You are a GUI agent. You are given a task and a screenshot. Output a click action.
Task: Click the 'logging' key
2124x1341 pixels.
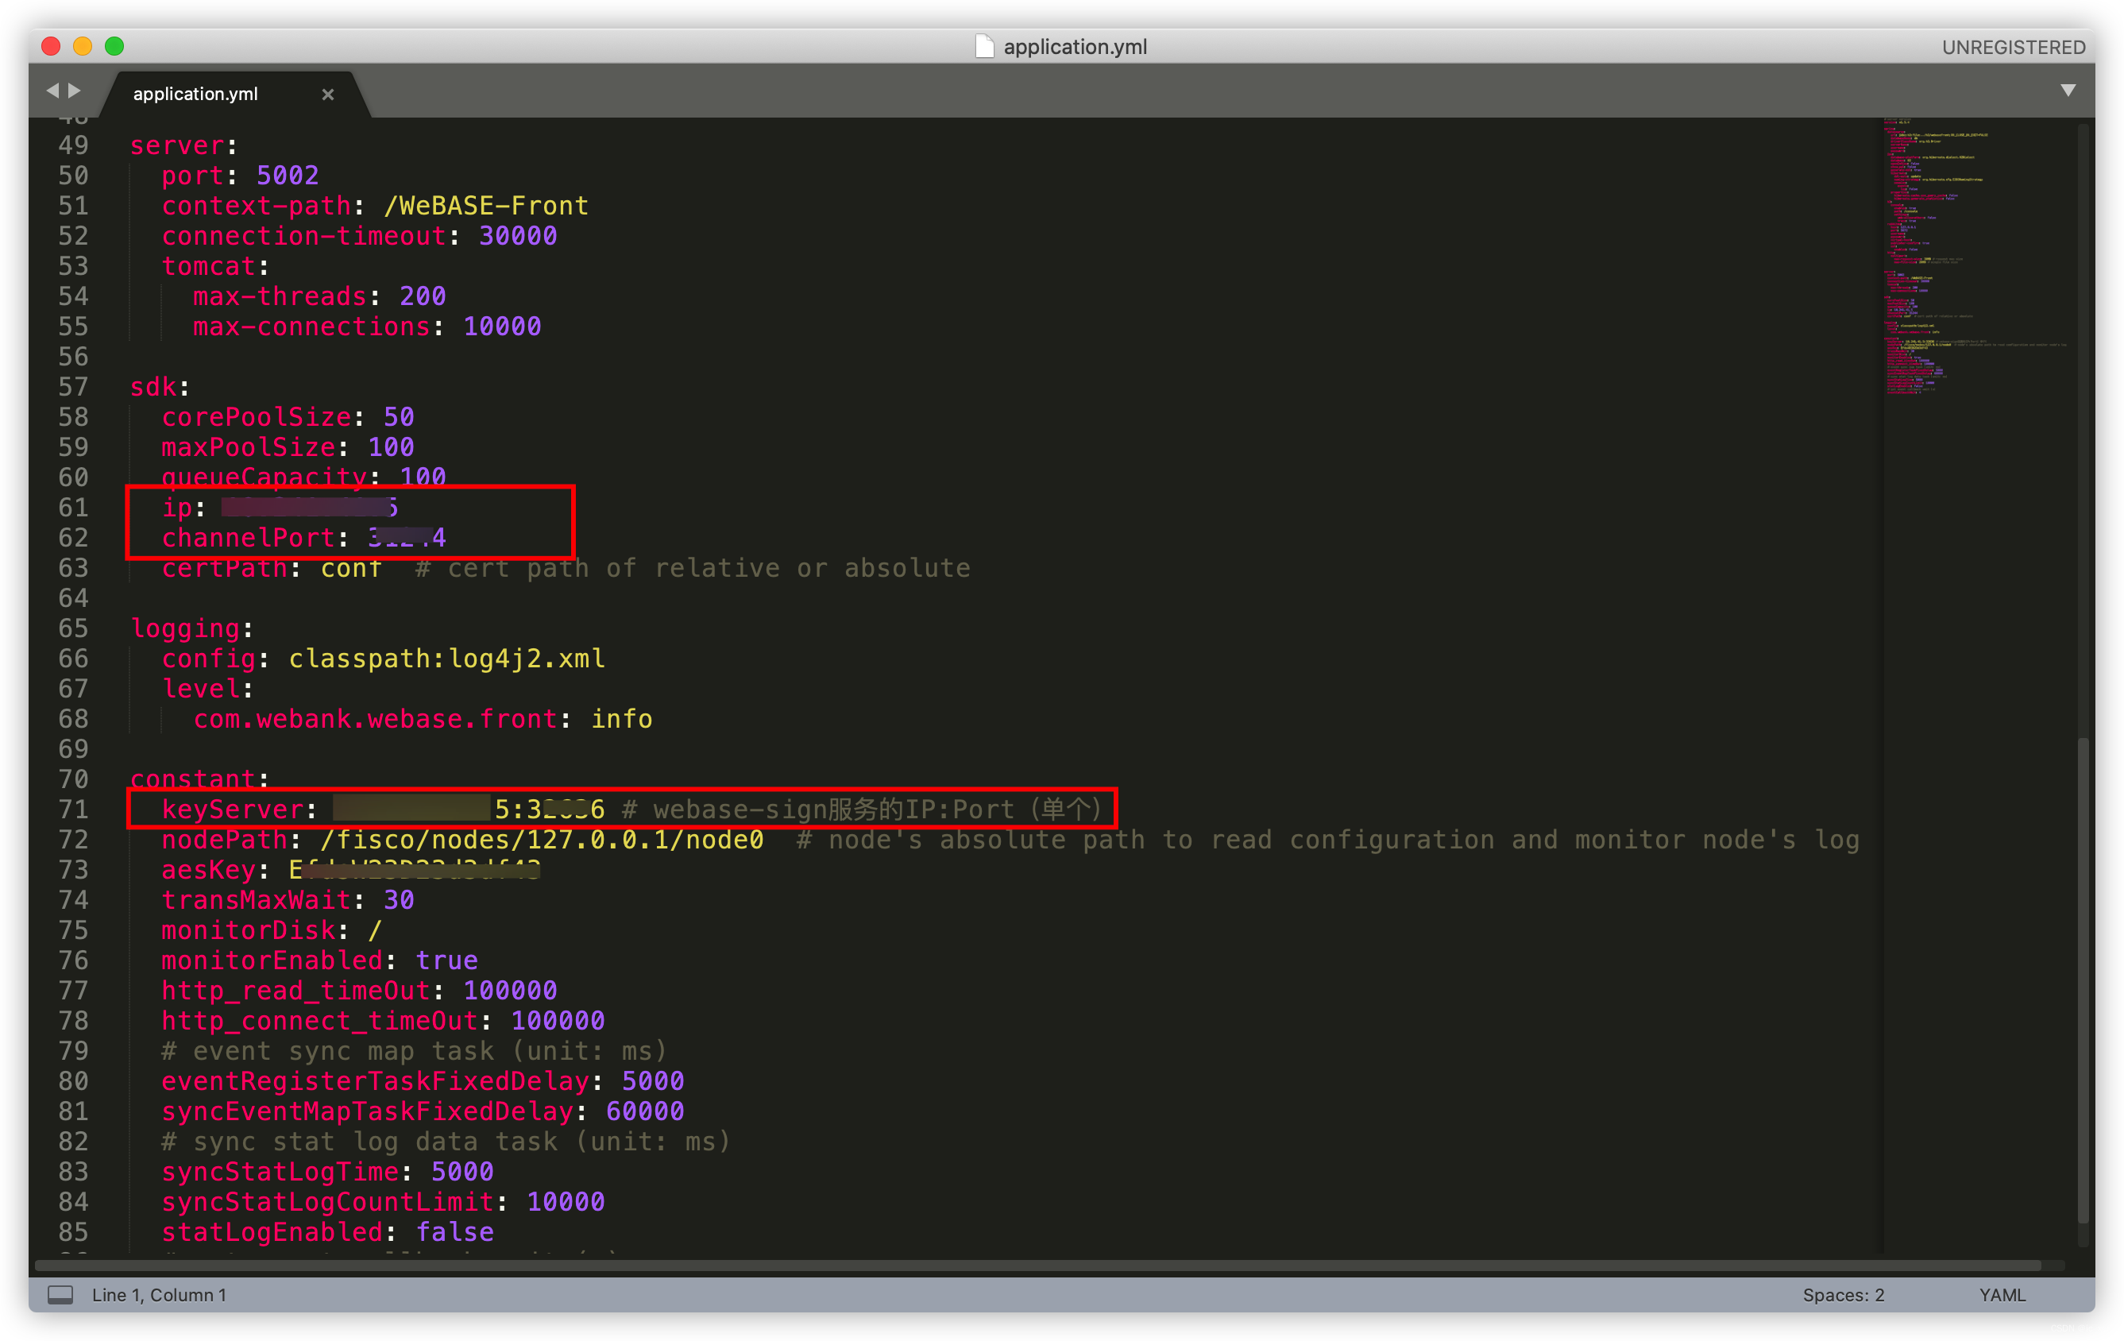pyautogui.click(x=185, y=628)
